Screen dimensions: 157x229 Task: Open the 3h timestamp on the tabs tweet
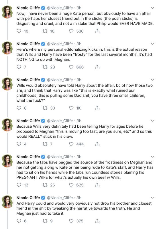click(x=79, y=157)
